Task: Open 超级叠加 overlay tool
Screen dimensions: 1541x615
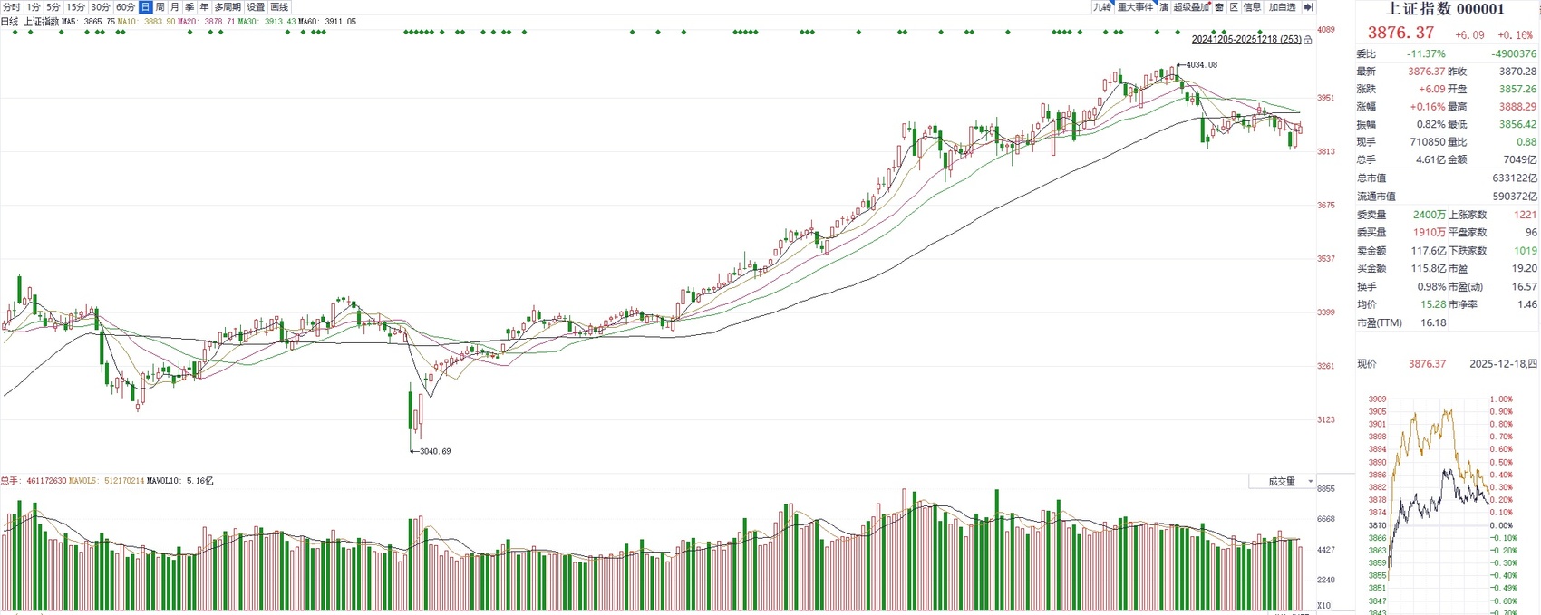Action: (x=1191, y=7)
